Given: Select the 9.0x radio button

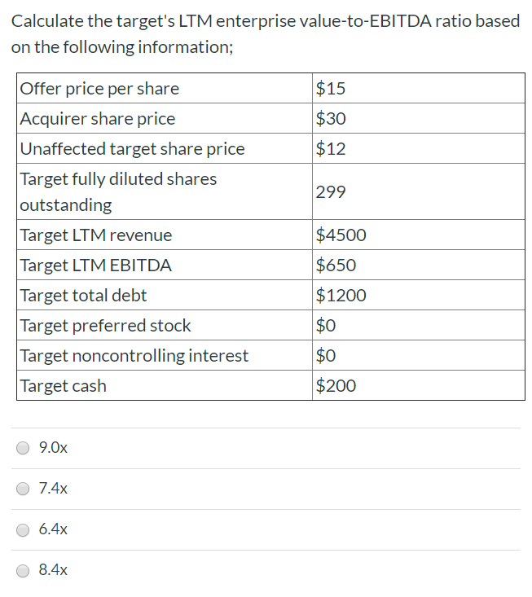Looking at the screenshot, I should coord(23,448).
